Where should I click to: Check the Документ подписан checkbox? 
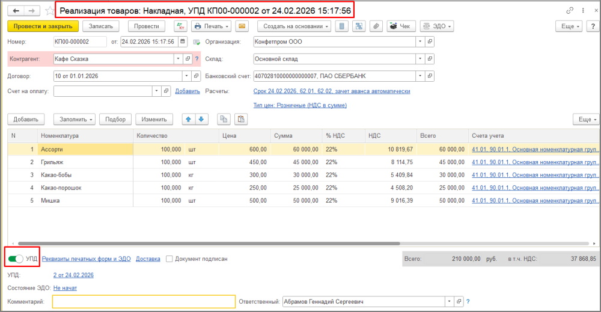pyautogui.click(x=169, y=258)
